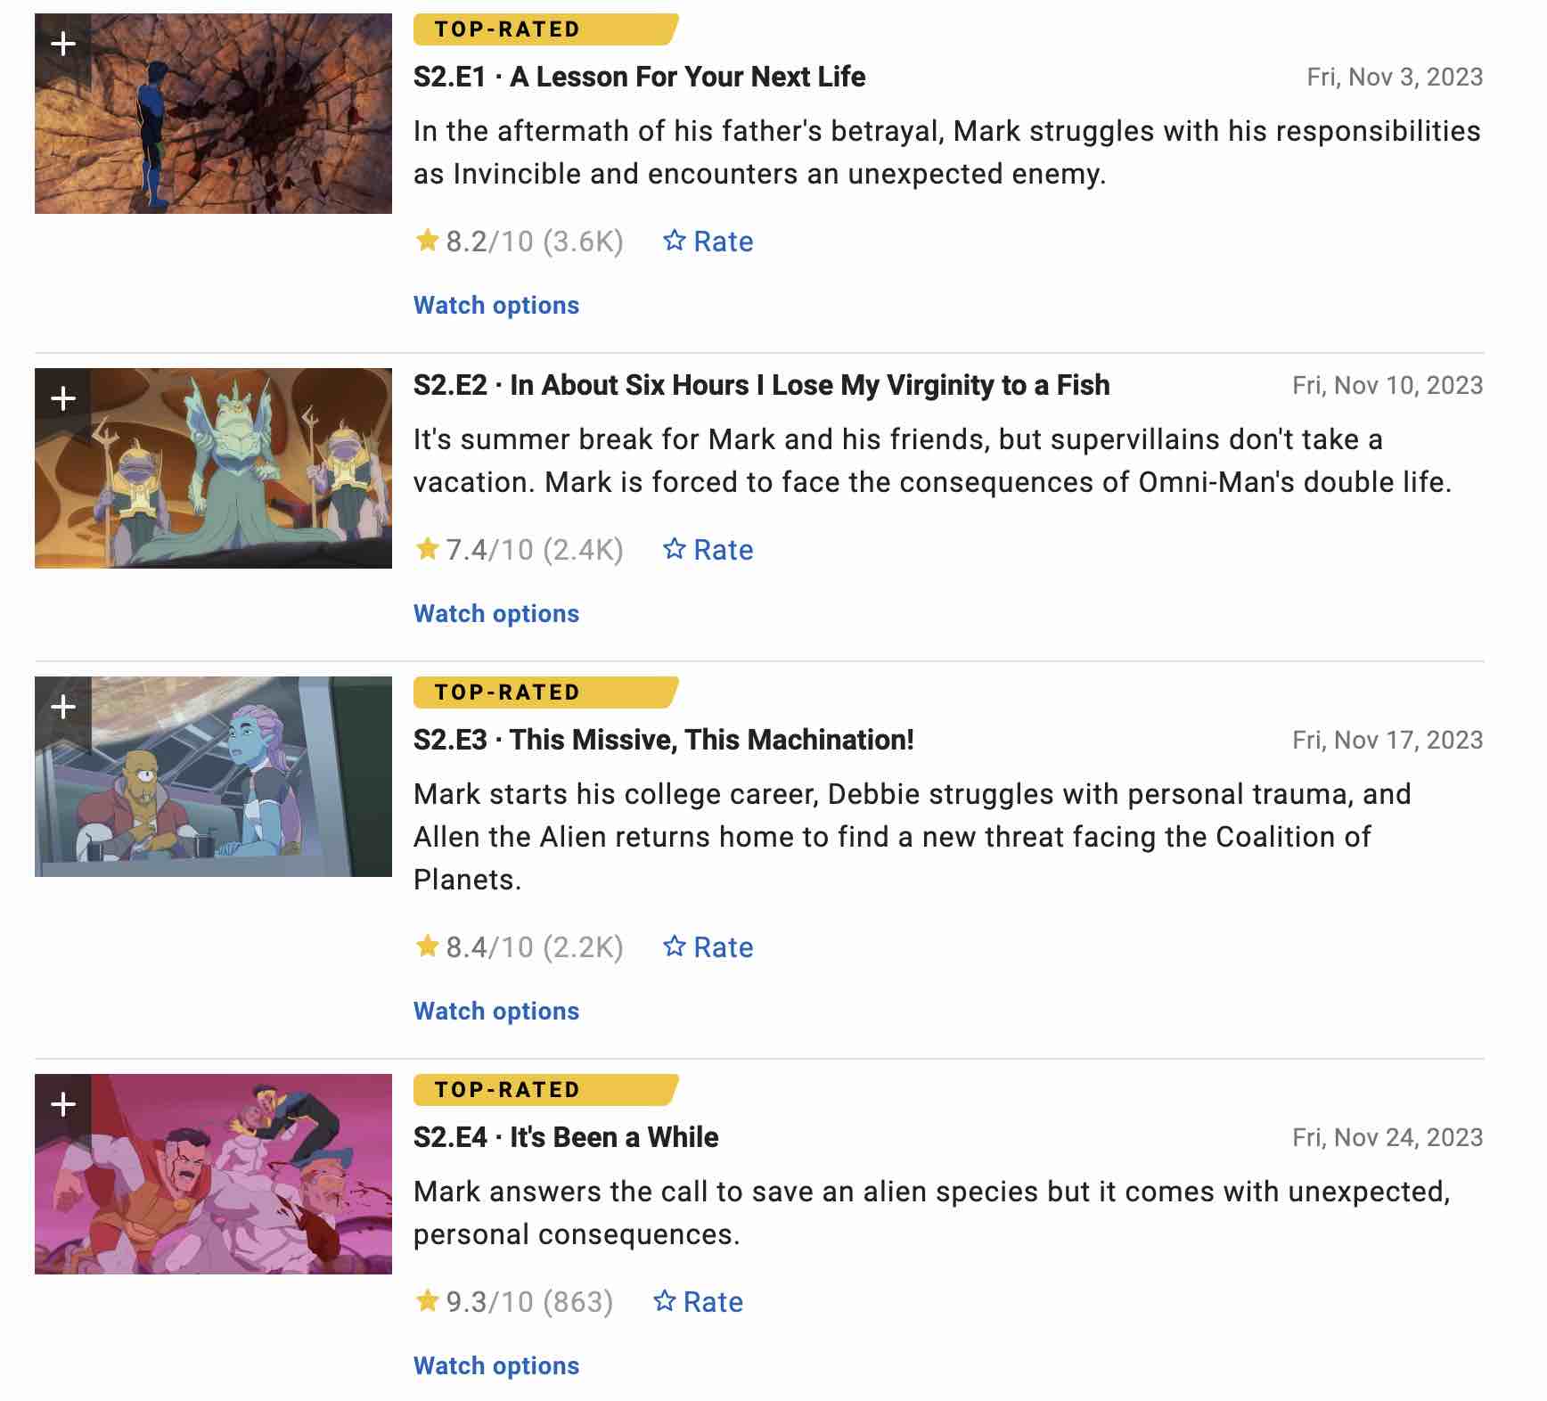Open S2.E2 In About Six Hours title
This screenshot has height=1401, width=1547.
tap(762, 385)
